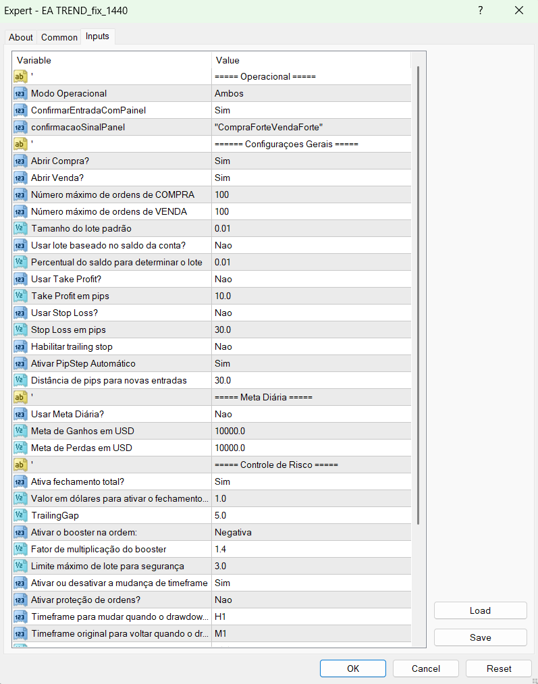Switch to the About tab
538x684 pixels.
pos(21,37)
